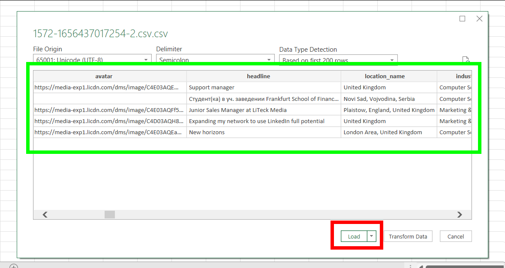Select the headline column header

click(264, 76)
